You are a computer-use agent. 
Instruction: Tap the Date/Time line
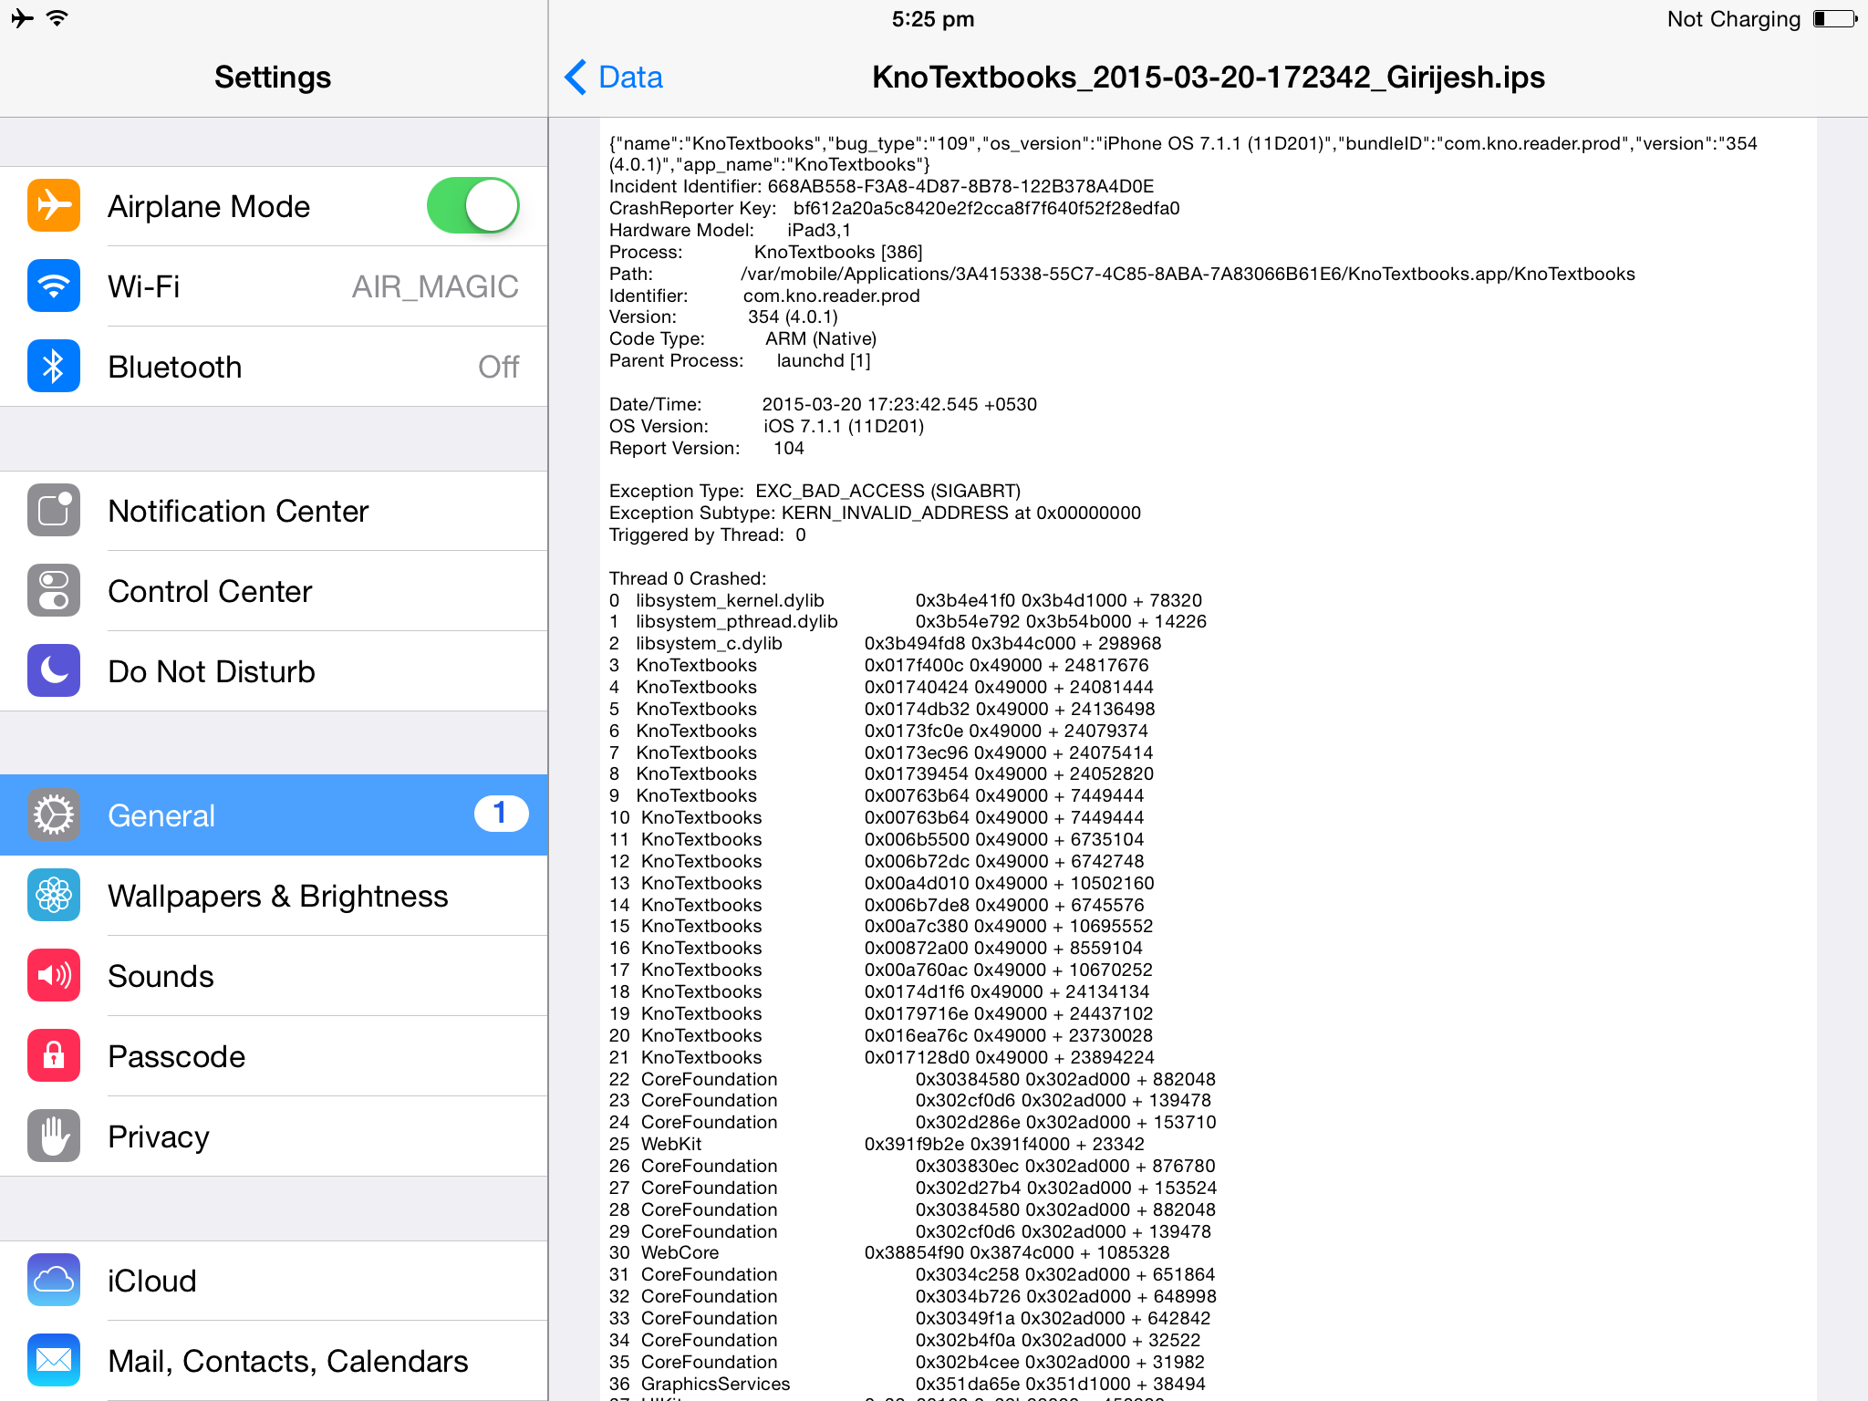[x=823, y=405]
